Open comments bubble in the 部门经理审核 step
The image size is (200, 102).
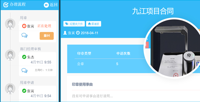(25, 70)
